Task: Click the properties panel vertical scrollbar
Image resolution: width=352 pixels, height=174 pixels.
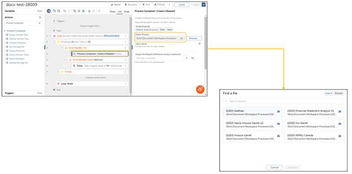Action: [205, 42]
